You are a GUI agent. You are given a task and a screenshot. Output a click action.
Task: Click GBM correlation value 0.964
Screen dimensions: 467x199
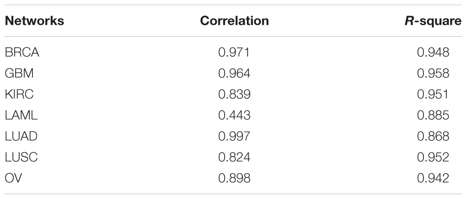click(x=234, y=73)
